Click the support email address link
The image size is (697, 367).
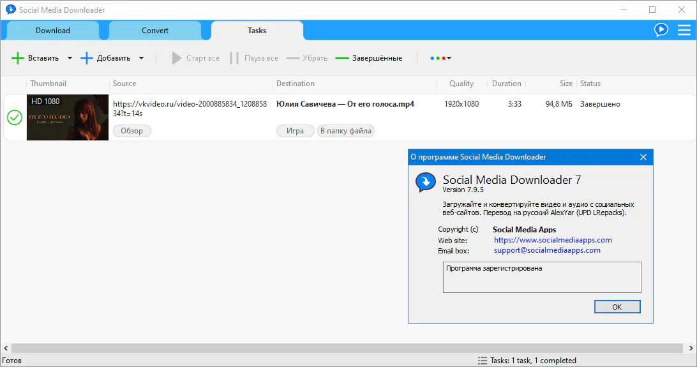tap(547, 250)
